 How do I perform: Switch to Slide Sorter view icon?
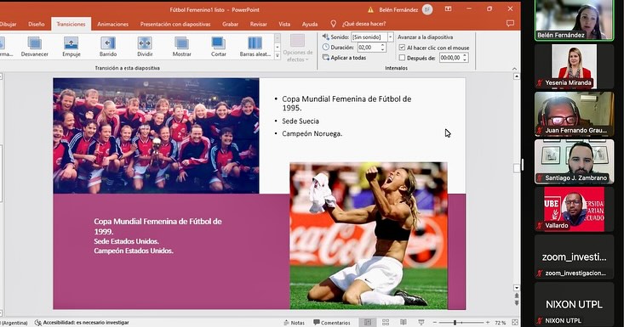(386, 322)
